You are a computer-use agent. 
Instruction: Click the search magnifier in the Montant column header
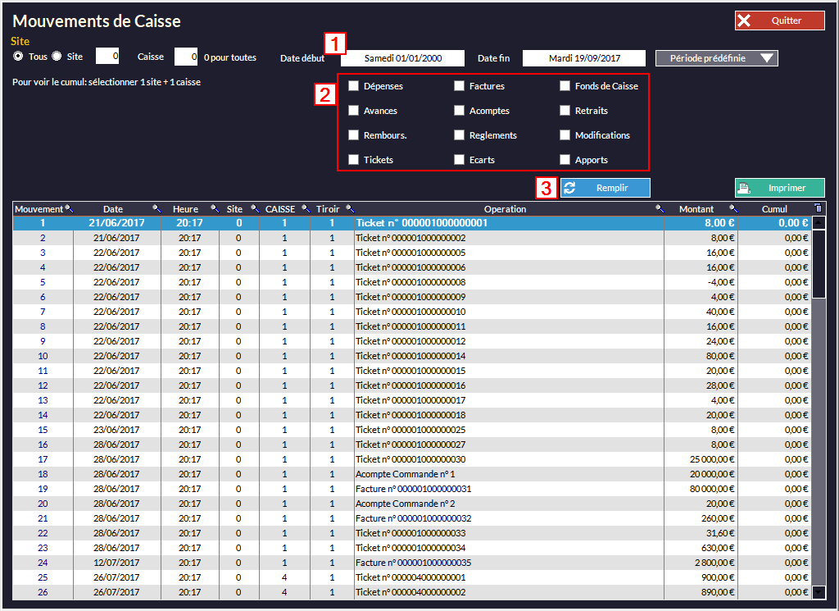[x=733, y=209]
